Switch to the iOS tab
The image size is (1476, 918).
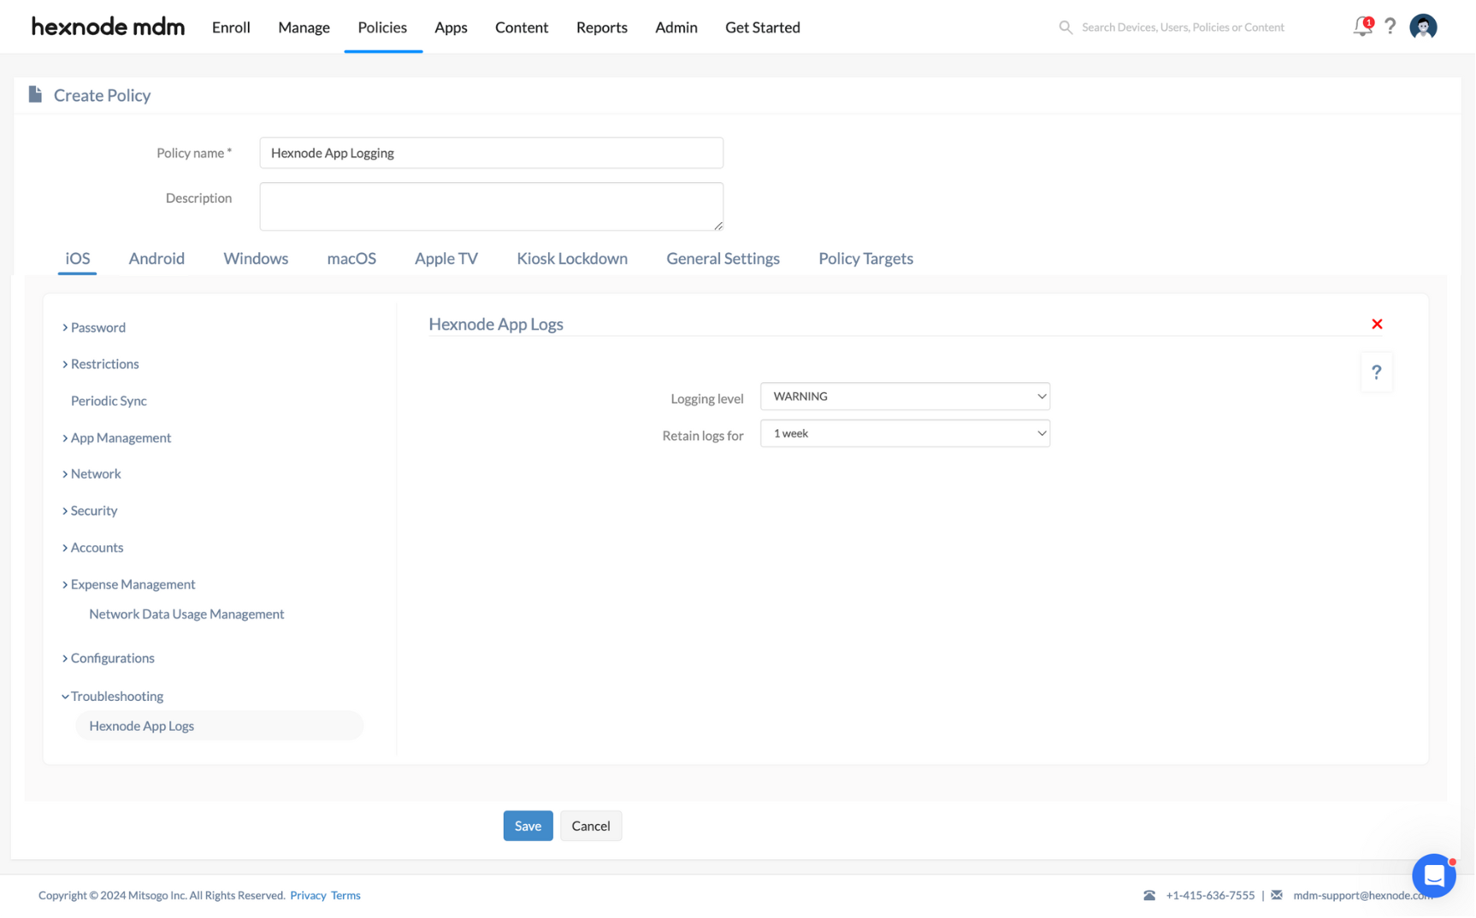point(77,259)
